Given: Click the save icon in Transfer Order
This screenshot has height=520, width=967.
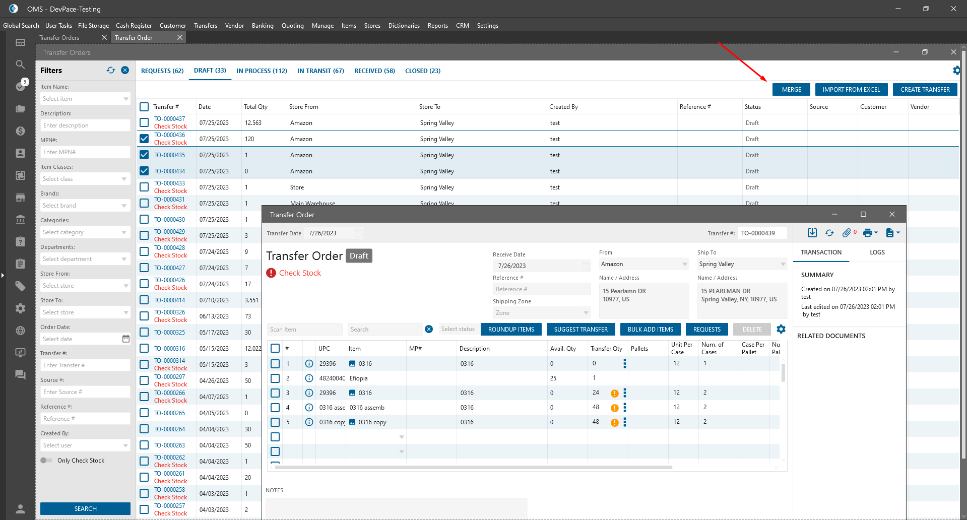Looking at the screenshot, I should [812, 233].
